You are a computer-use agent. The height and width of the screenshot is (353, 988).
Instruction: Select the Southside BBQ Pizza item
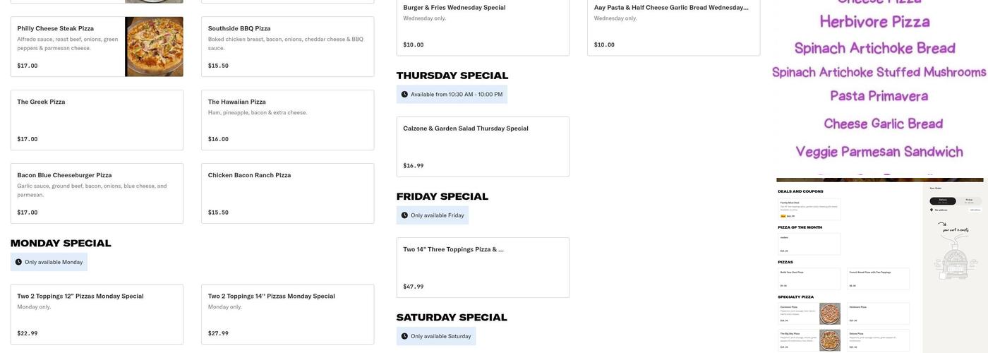point(287,47)
